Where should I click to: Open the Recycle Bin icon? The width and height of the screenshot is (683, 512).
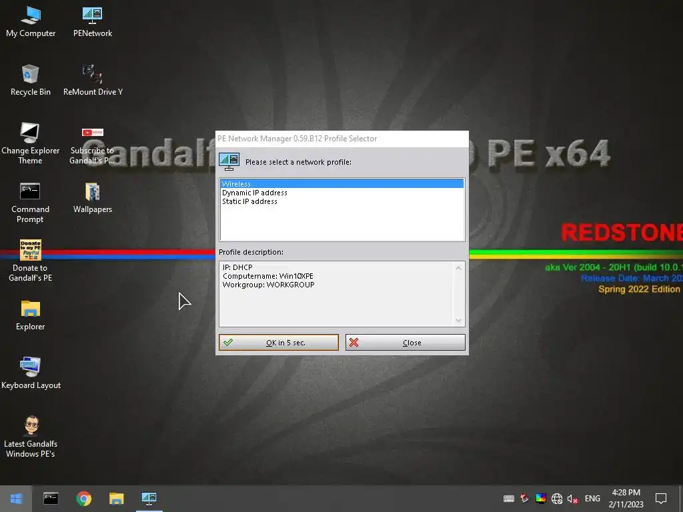coord(31,80)
